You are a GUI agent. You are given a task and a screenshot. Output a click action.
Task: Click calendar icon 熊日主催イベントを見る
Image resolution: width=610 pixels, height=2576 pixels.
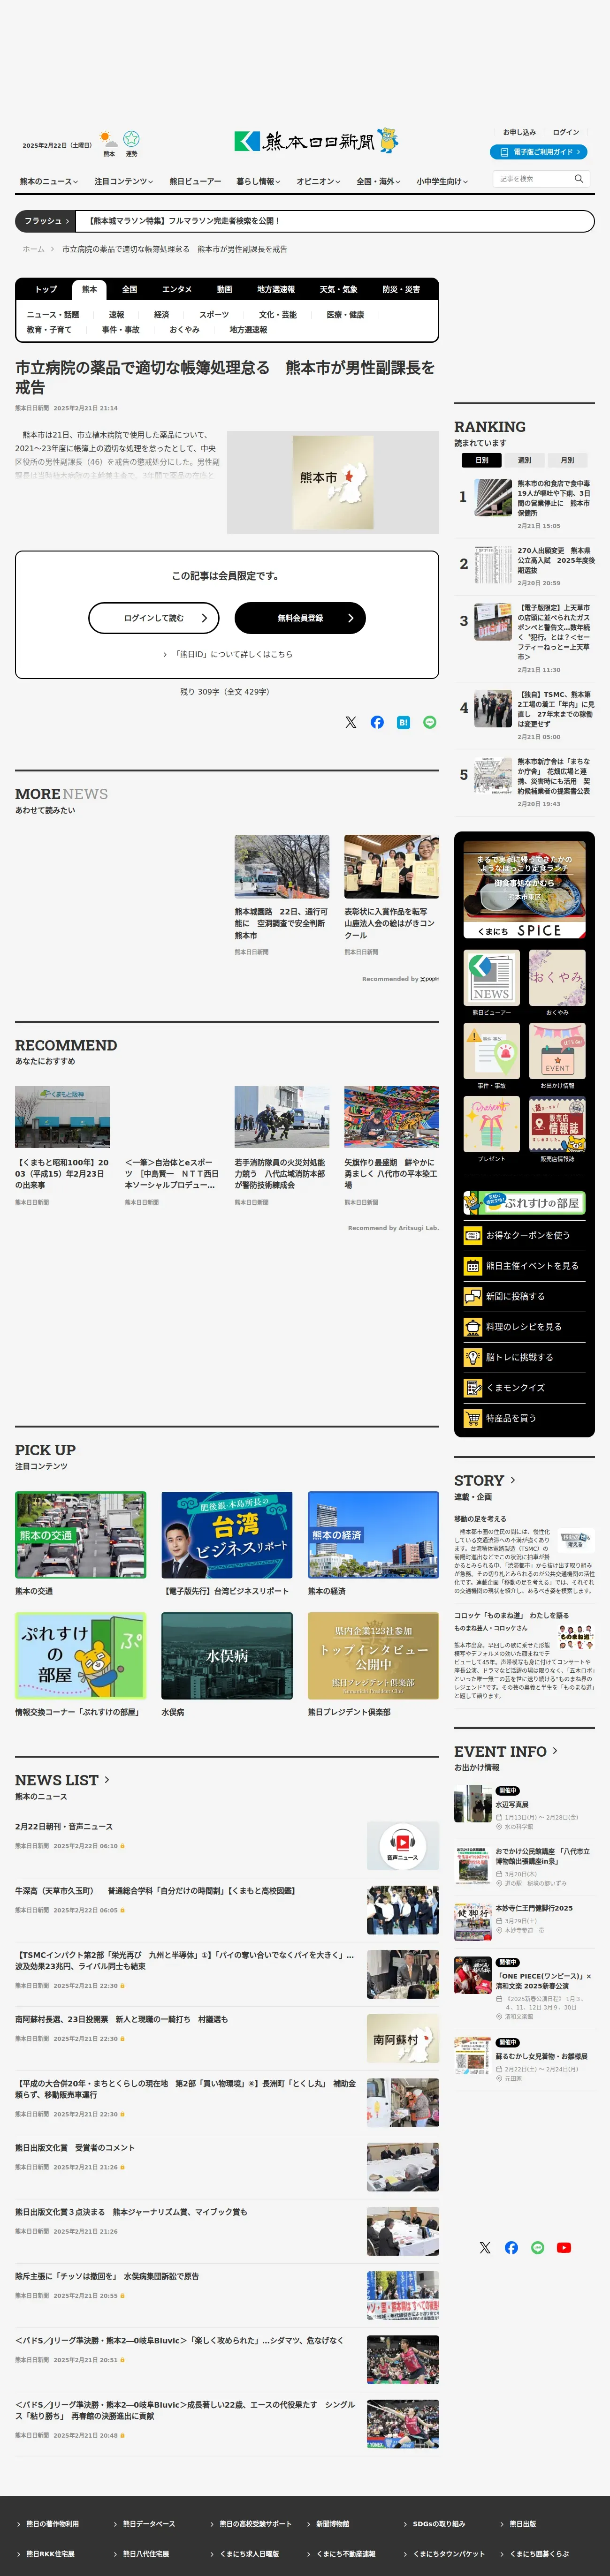(473, 1266)
